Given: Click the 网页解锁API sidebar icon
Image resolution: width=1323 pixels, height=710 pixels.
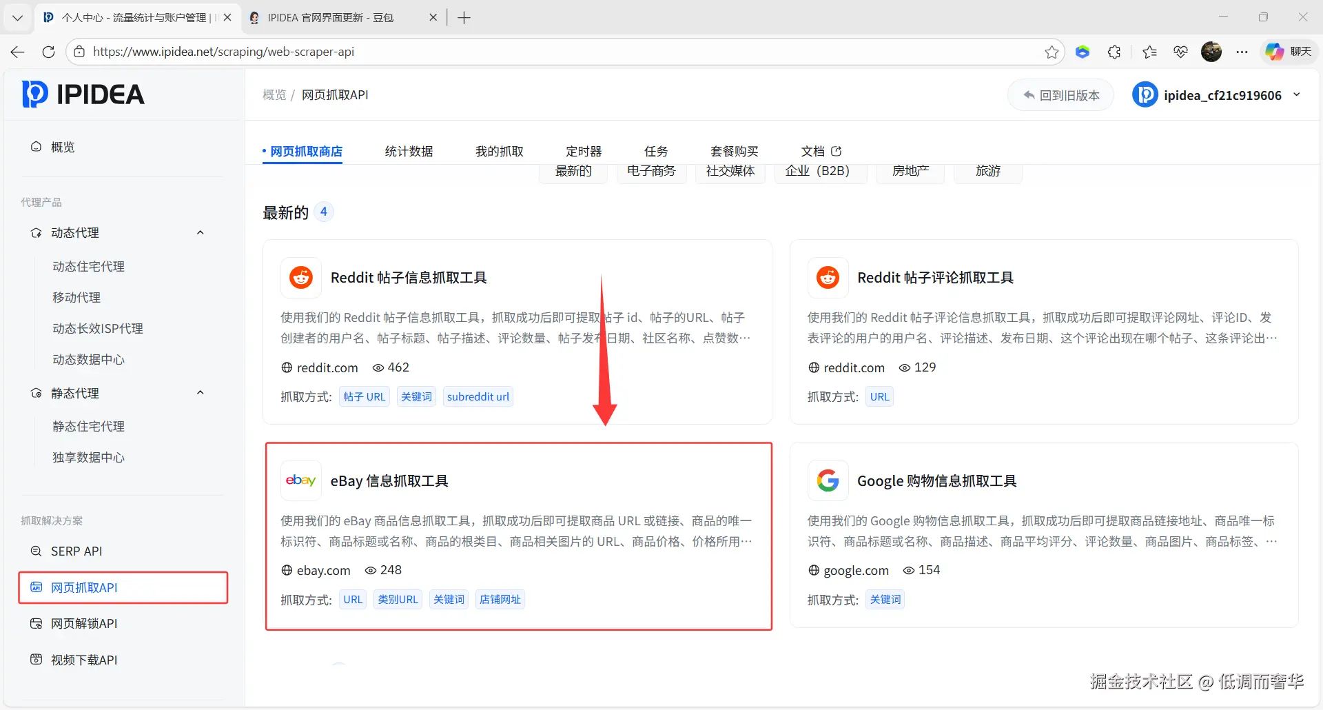Looking at the screenshot, I should click(36, 623).
